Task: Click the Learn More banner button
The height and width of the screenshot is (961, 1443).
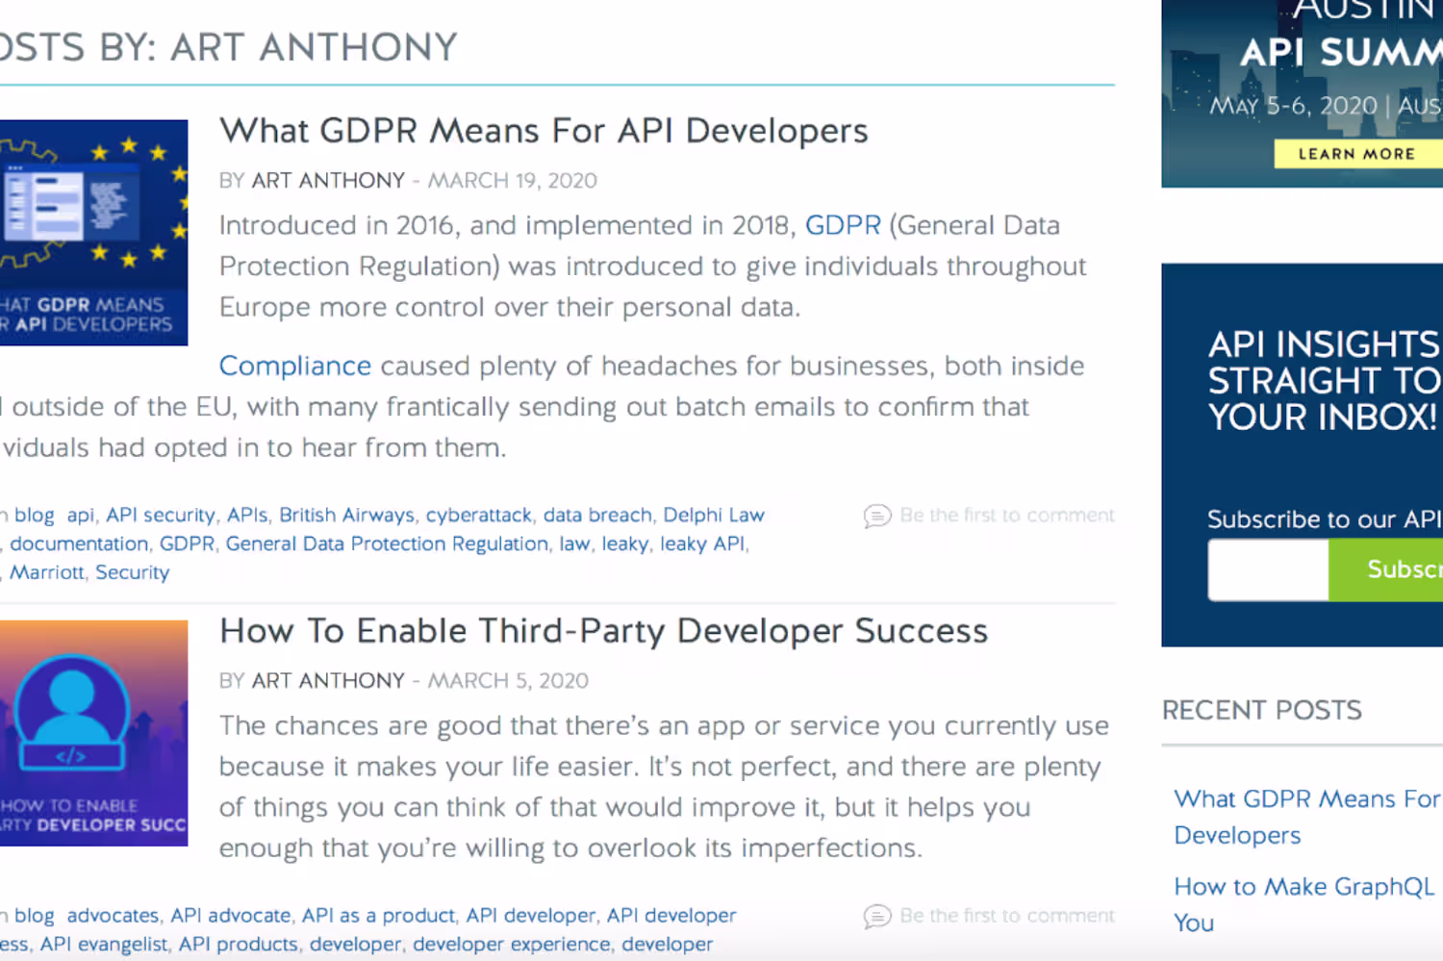Action: pos(1356,154)
